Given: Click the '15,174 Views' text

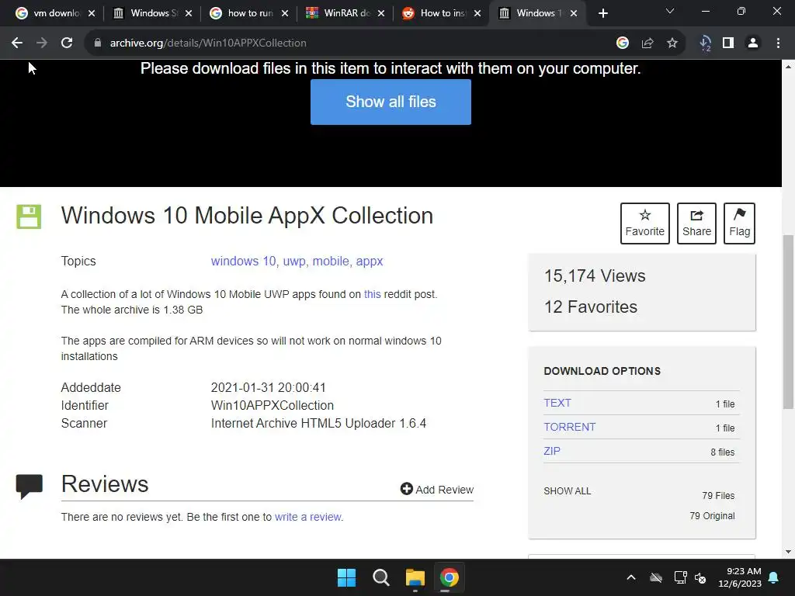Looking at the screenshot, I should tap(595, 276).
